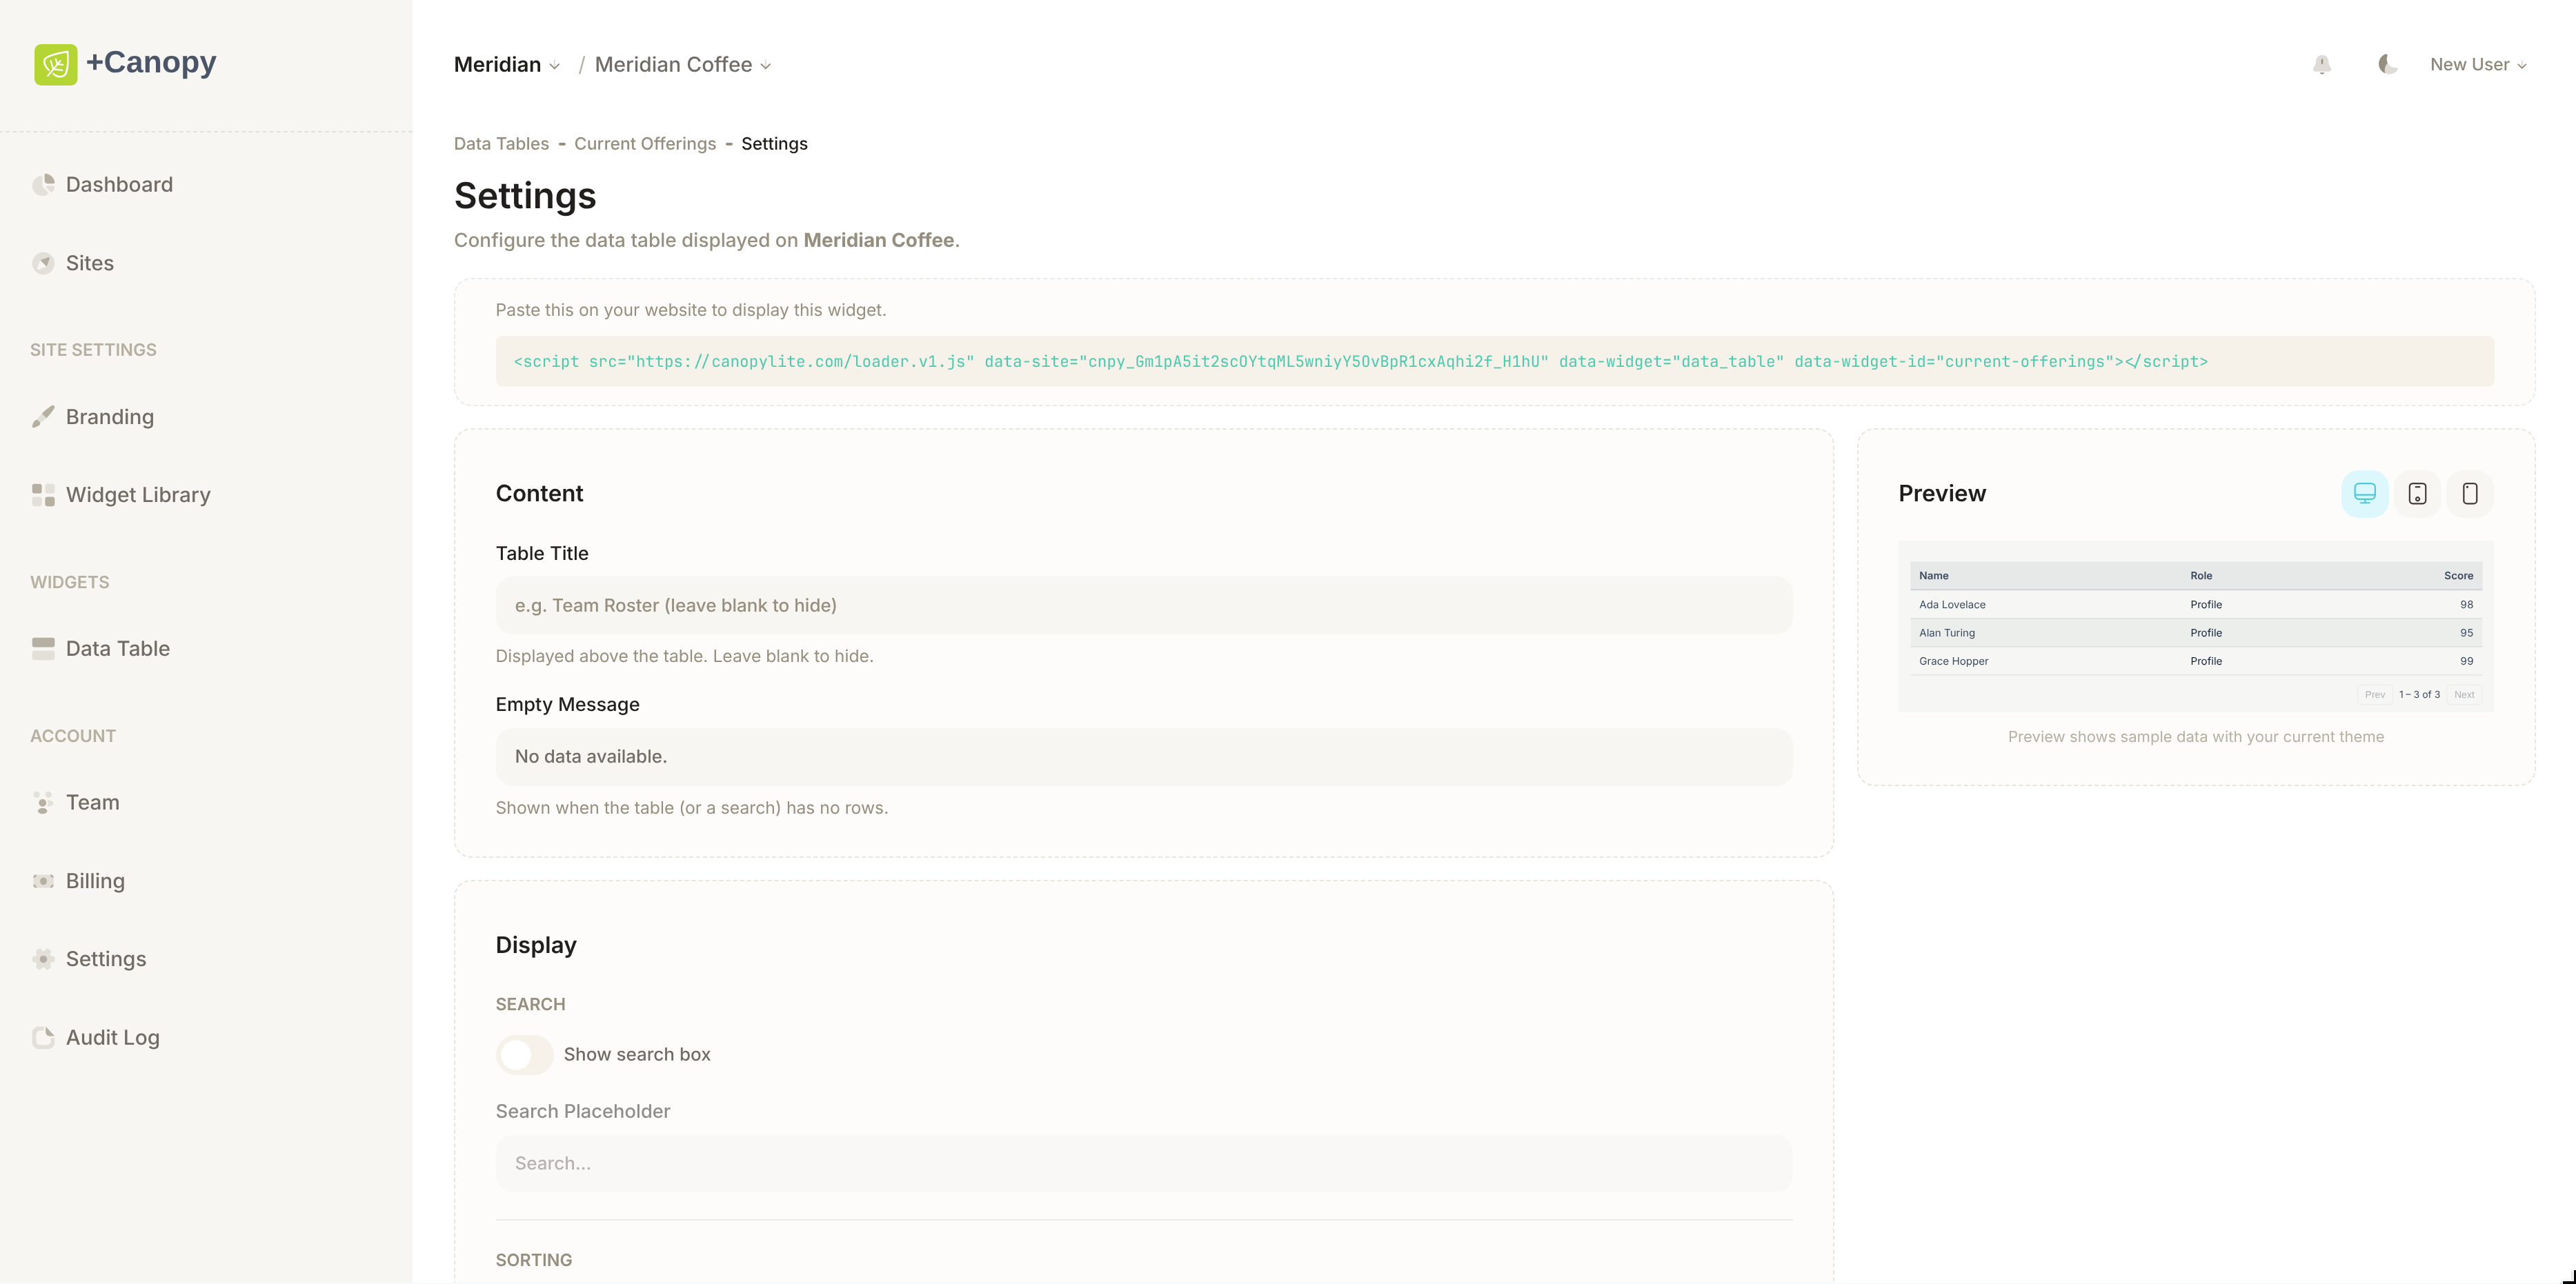Click the score value 95
The image size is (2576, 1284).
point(2466,632)
